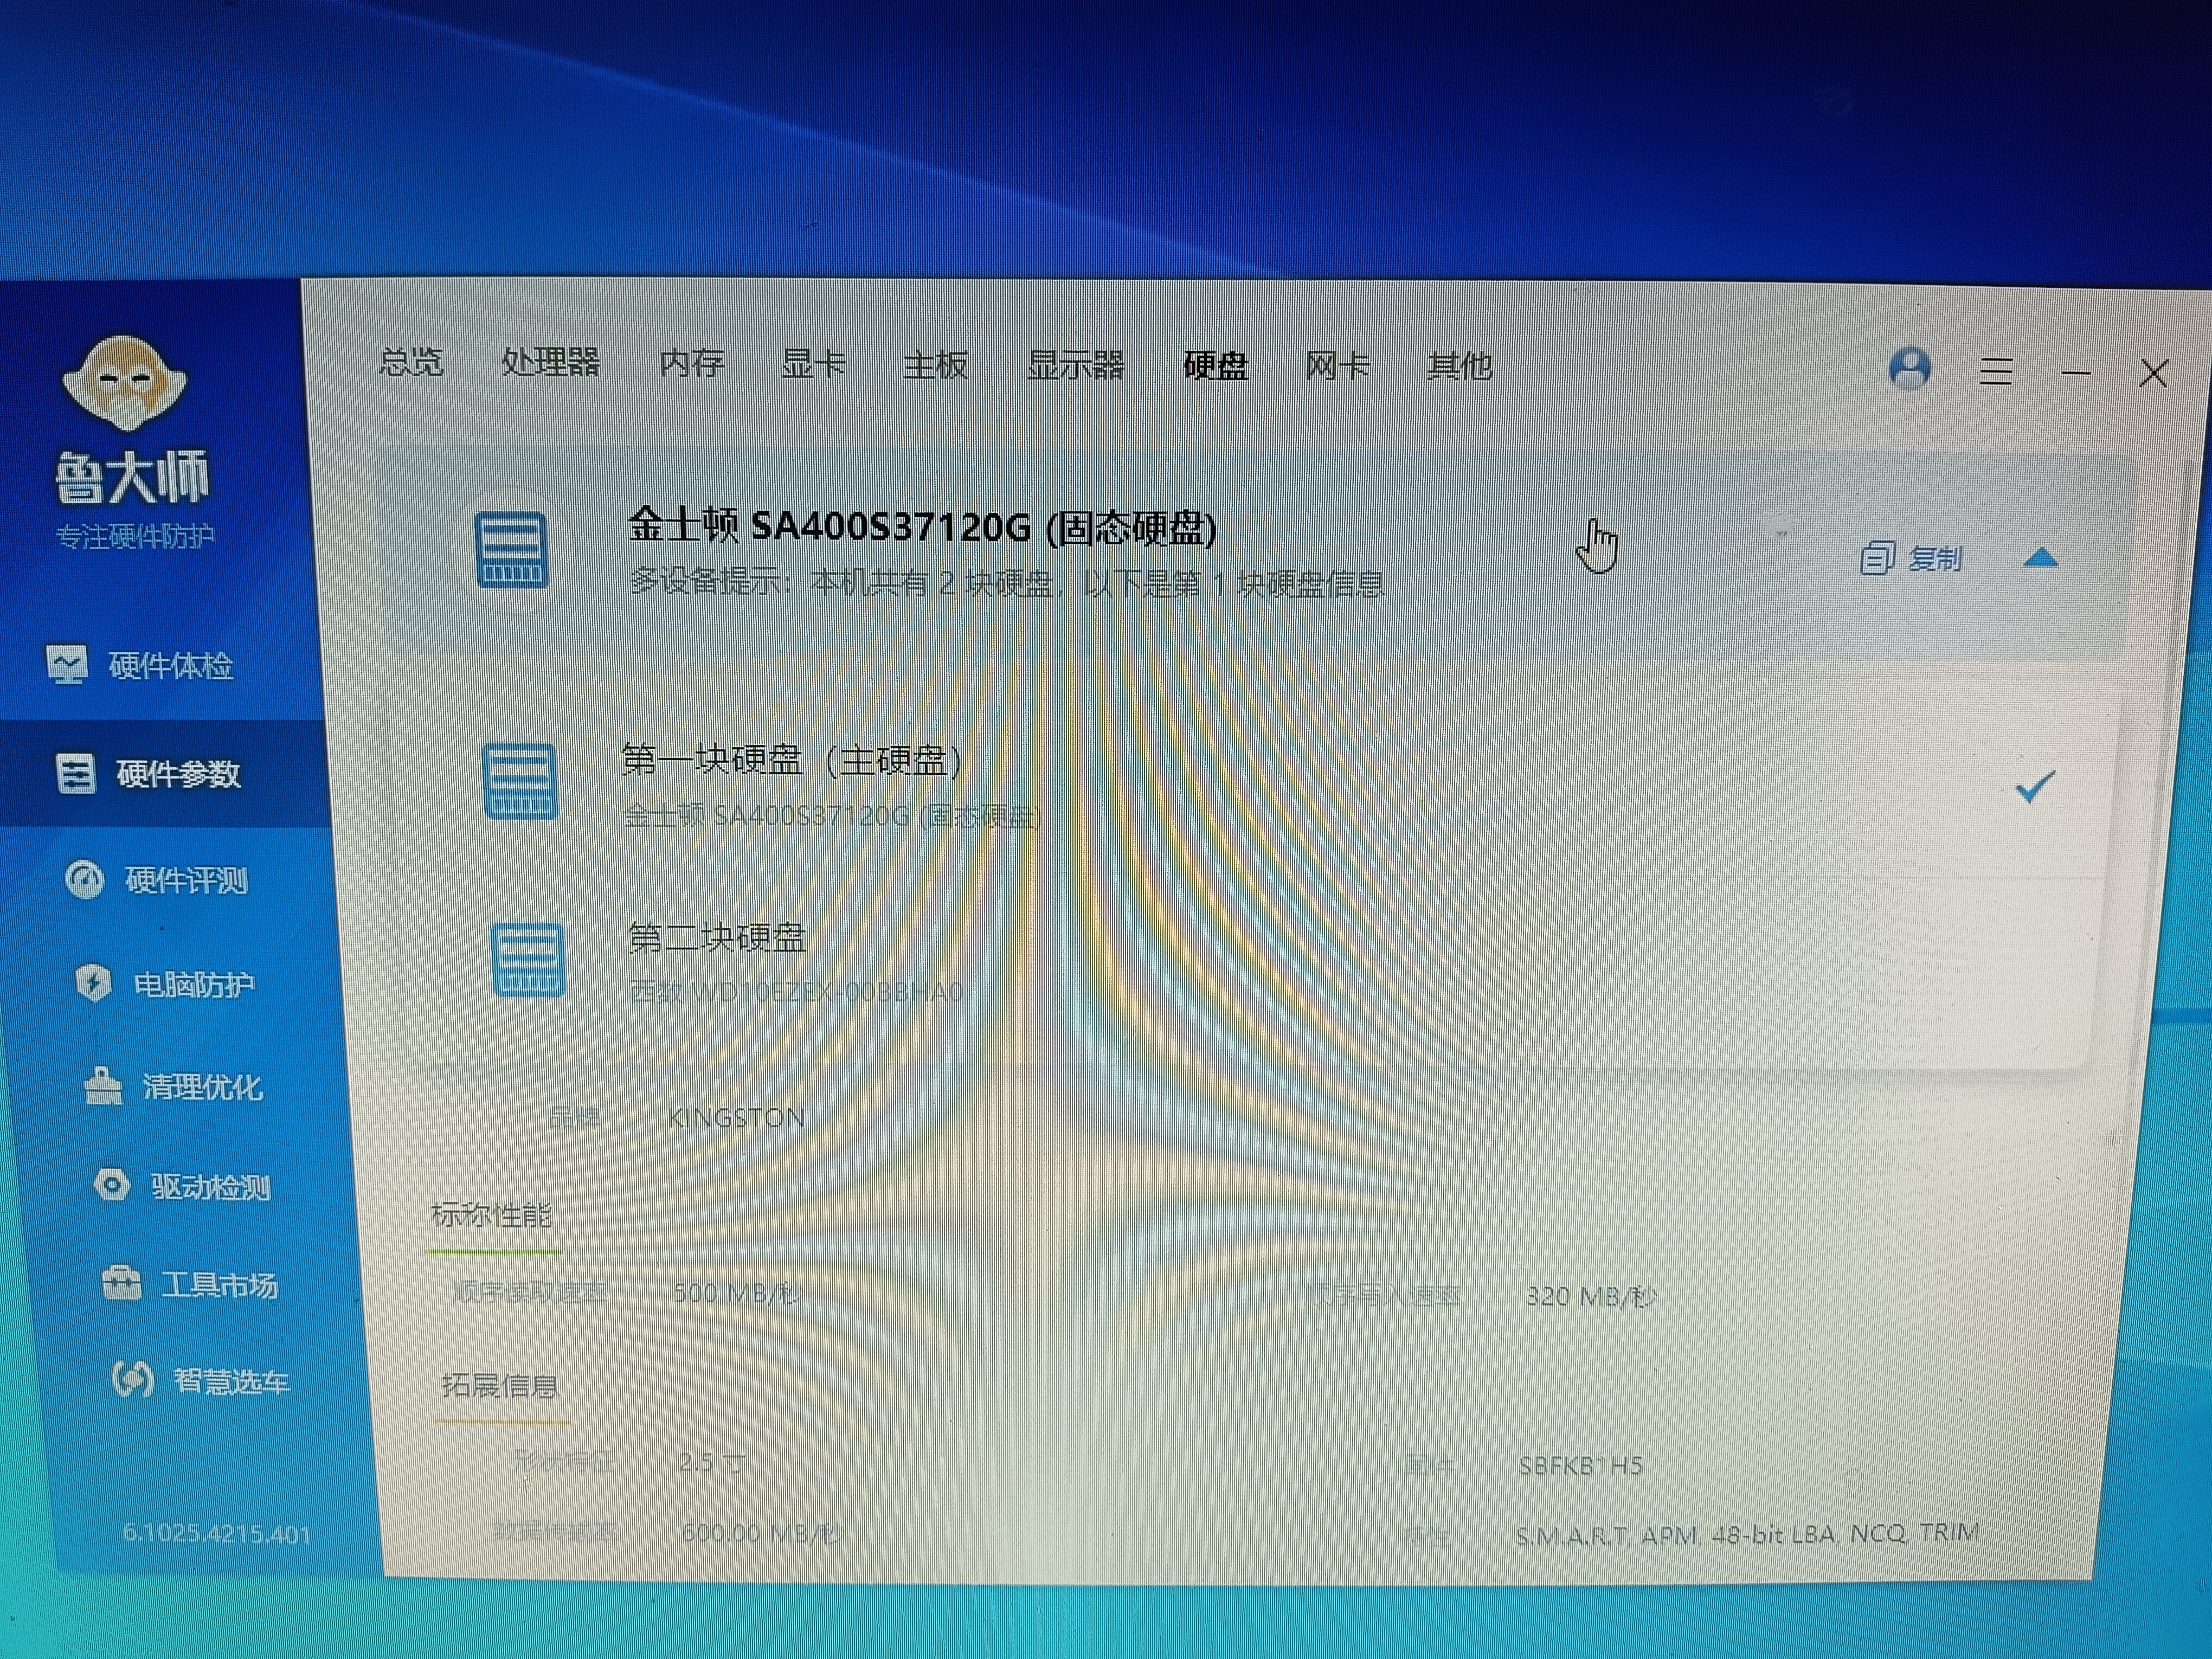Click the 电脑防护 shield icon
The image size is (2212, 1659).
pos(93,983)
